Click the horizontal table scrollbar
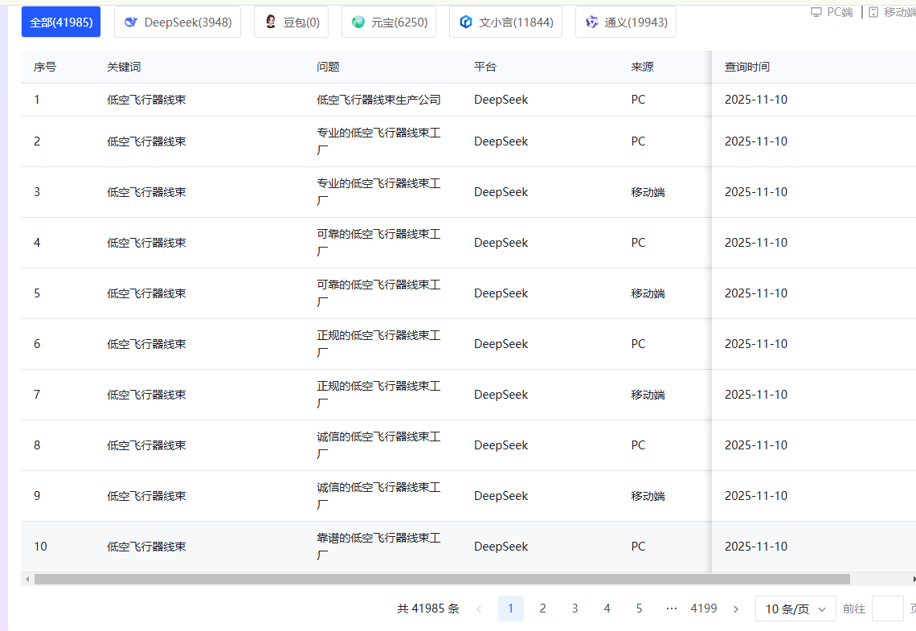The width and height of the screenshot is (916, 631). [442, 579]
